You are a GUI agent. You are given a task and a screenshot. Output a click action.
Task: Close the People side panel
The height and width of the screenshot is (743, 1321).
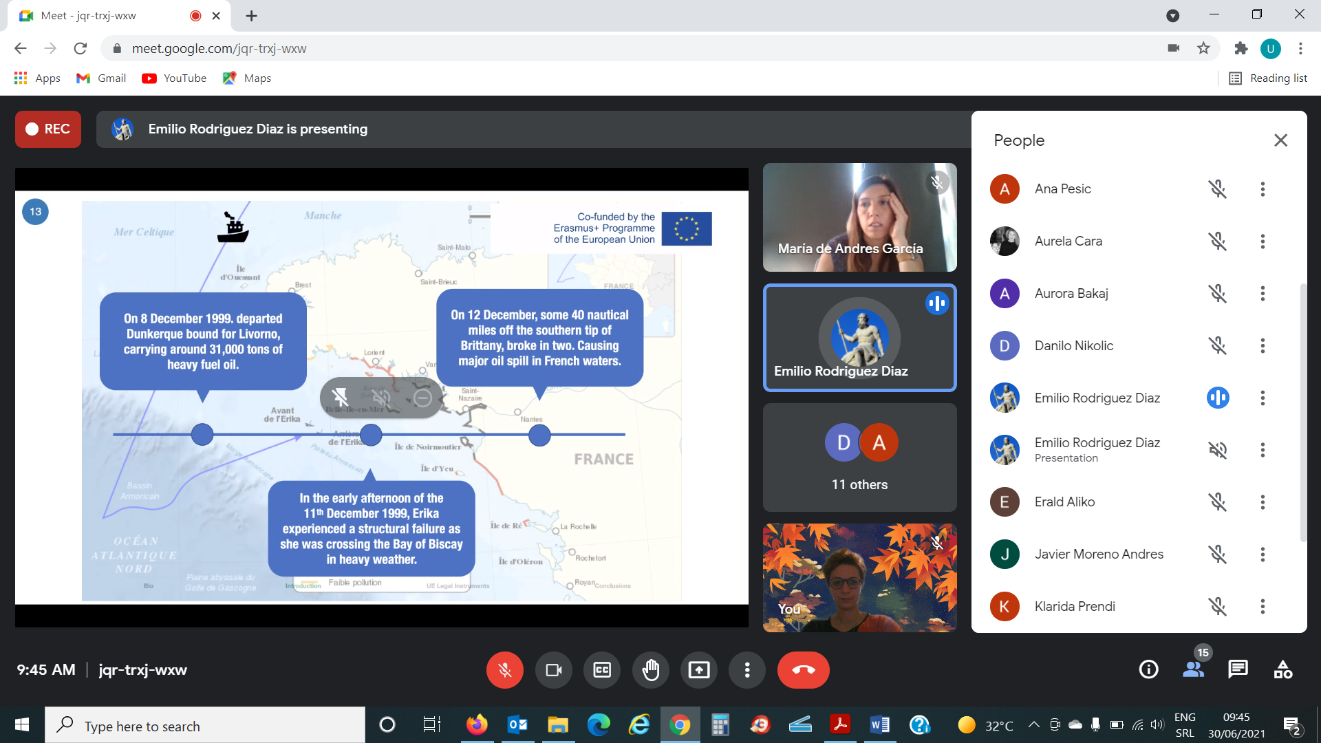[x=1280, y=140]
